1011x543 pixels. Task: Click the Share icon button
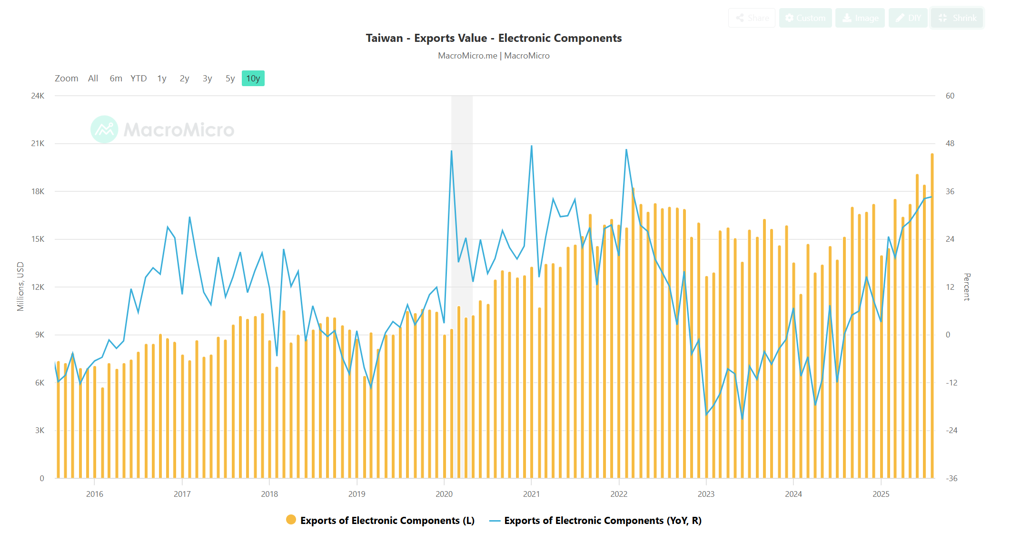pyautogui.click(x=752, y=18)
